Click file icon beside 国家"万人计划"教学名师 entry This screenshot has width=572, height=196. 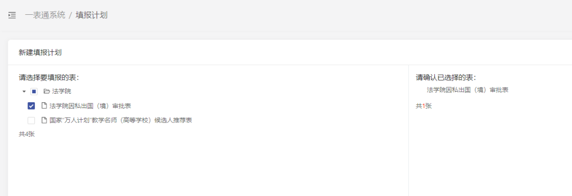click(44, 120)
